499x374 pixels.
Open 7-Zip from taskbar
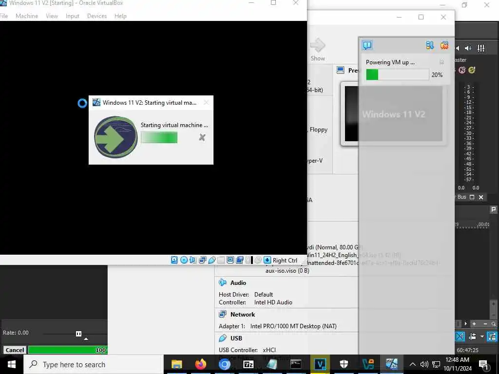(x=248, y=364)
